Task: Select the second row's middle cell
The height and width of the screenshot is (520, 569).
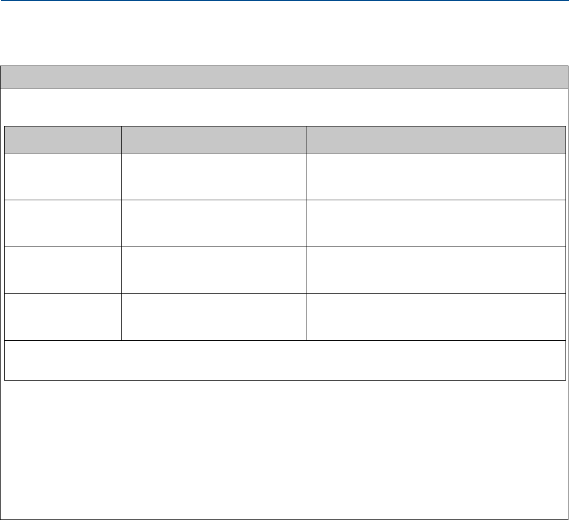Action: pyautogui.click(x=213, y=223)
